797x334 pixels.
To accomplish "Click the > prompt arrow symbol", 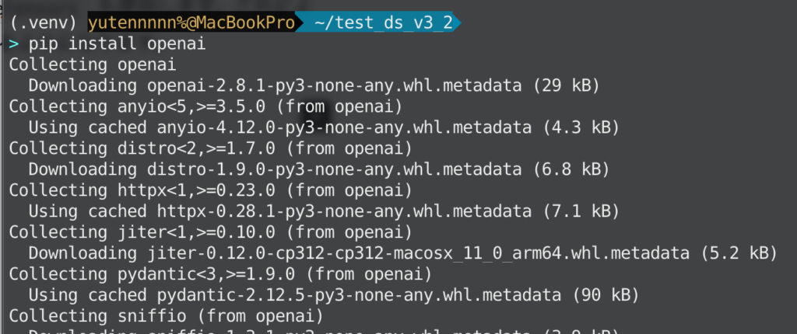I will (13, 44).
